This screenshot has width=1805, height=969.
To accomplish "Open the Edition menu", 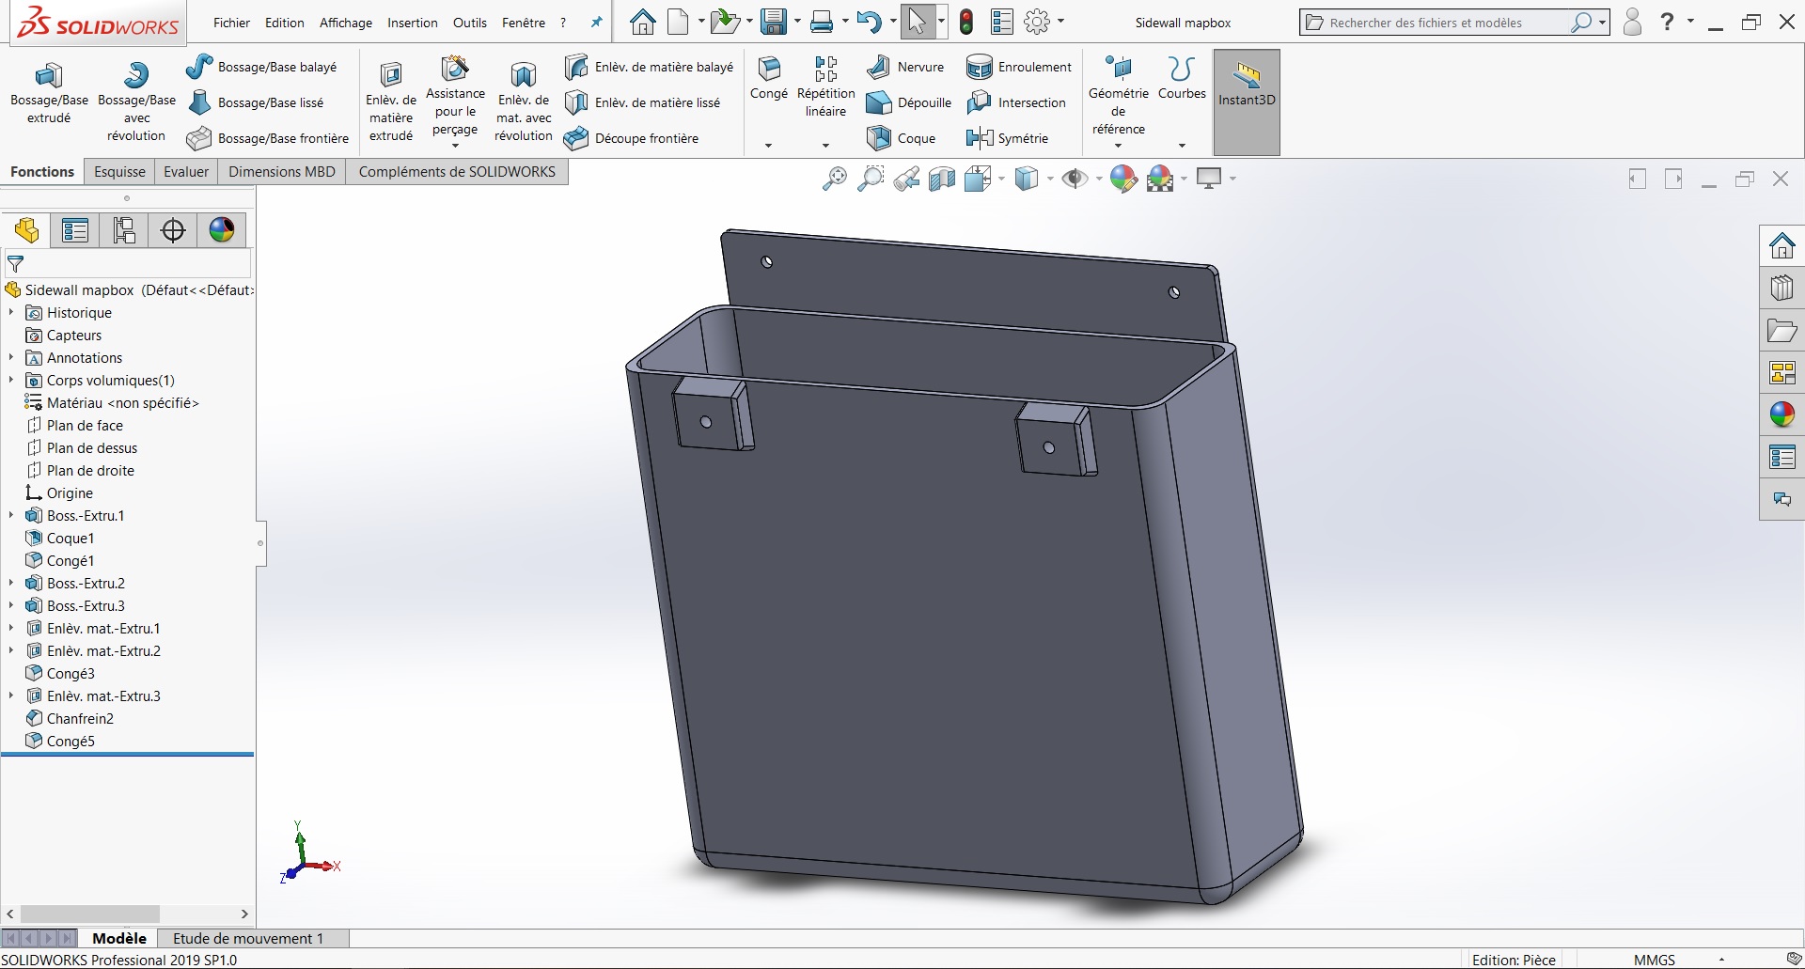I will pos(284,23).
